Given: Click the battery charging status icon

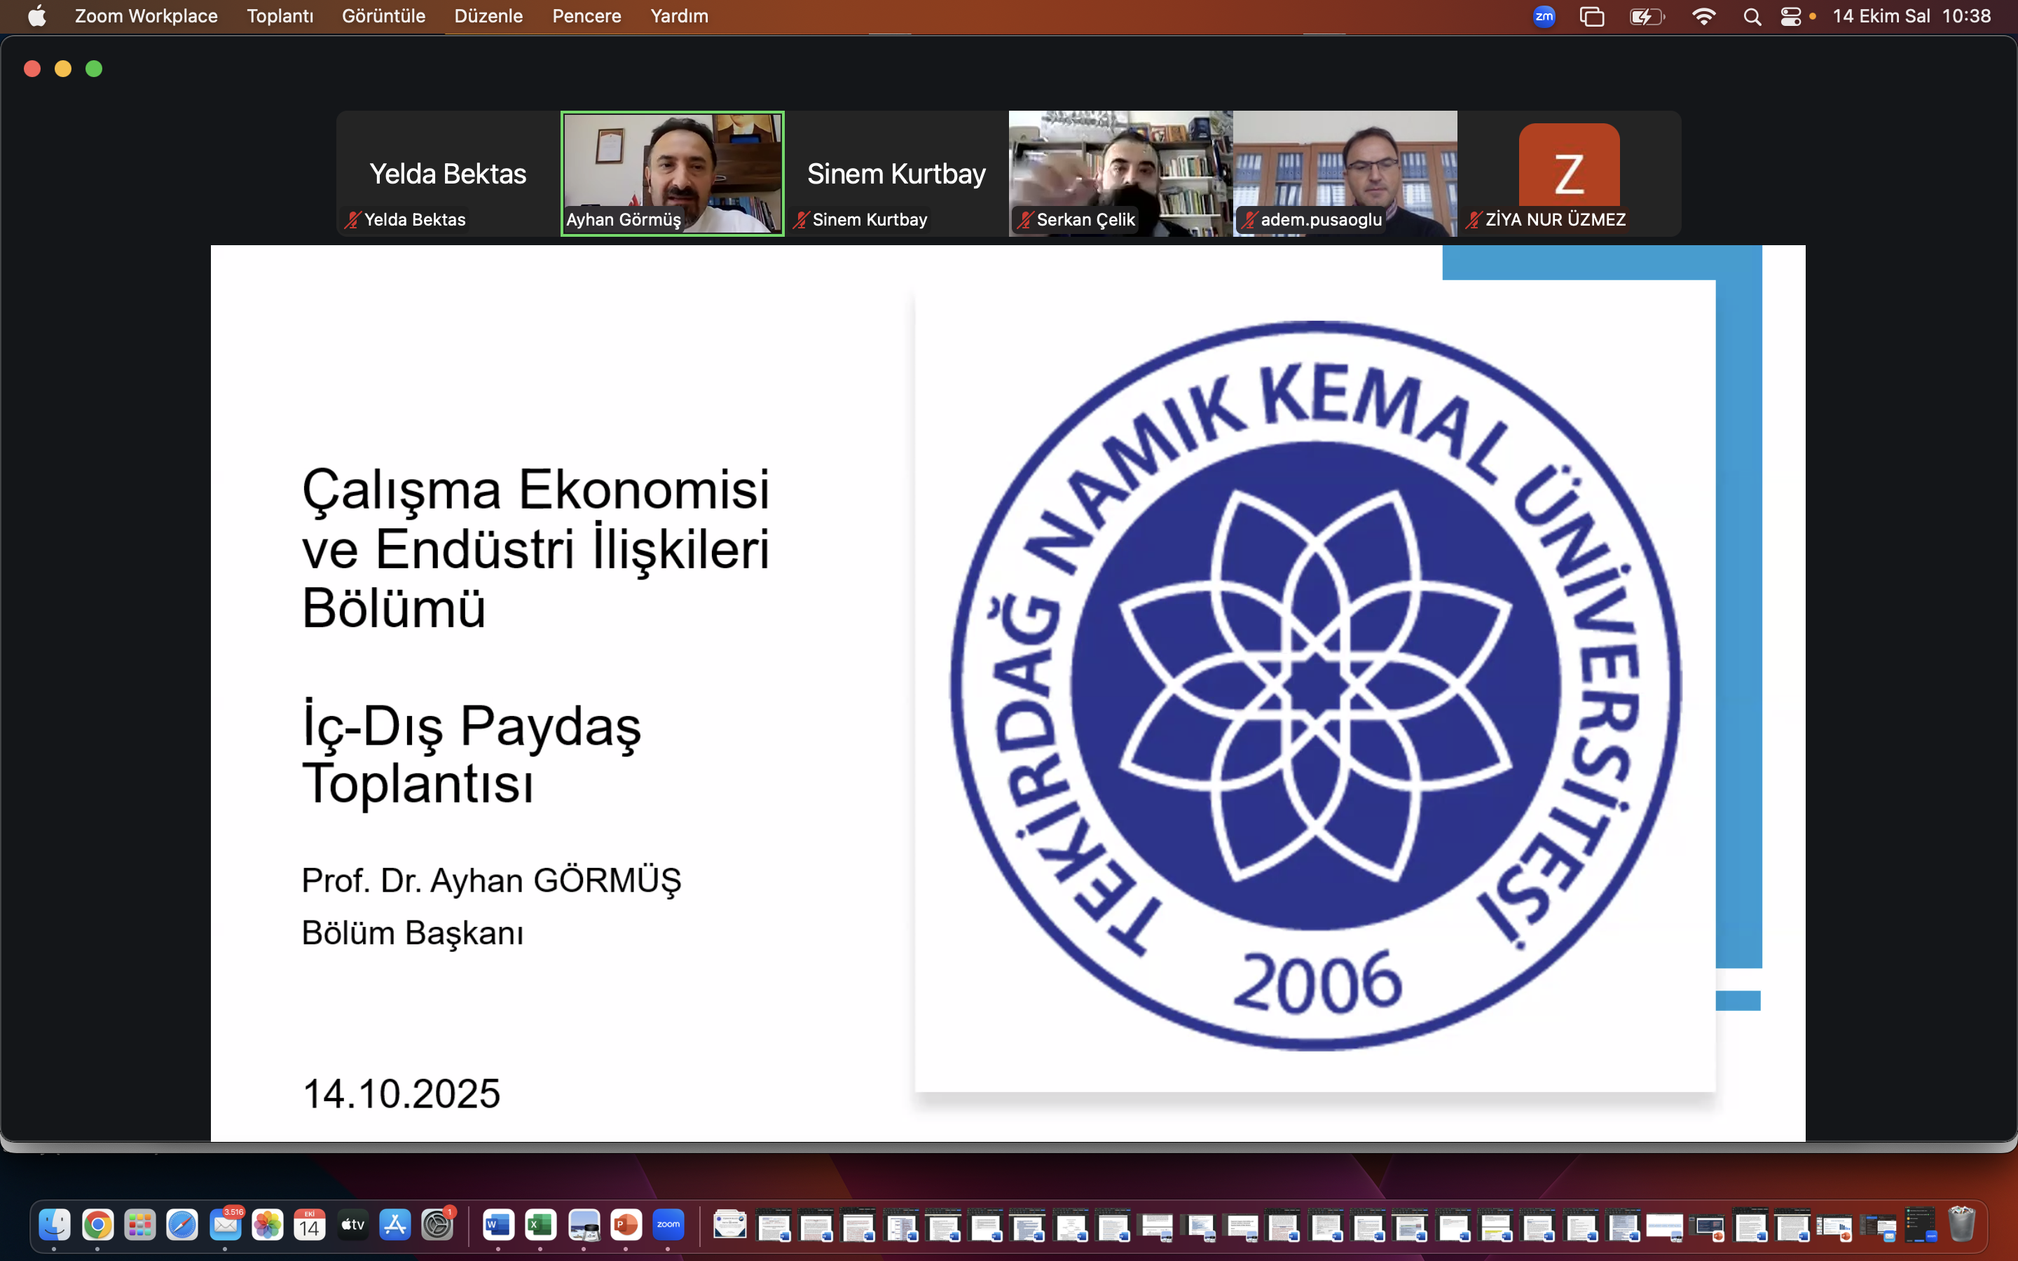Looking at the screenshot, I should tap(1646, 17).
